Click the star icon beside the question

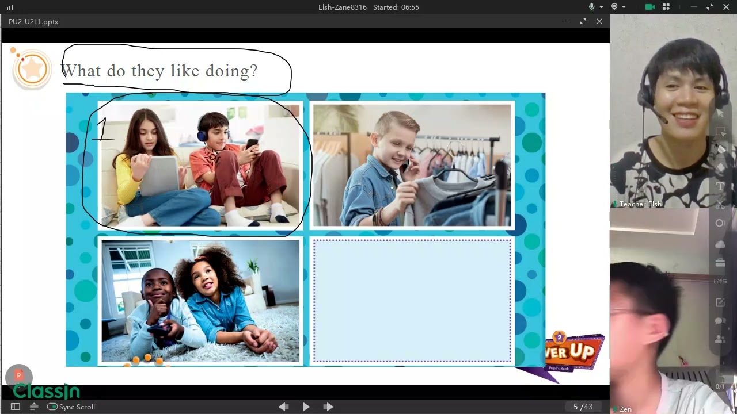click(32, 69)
